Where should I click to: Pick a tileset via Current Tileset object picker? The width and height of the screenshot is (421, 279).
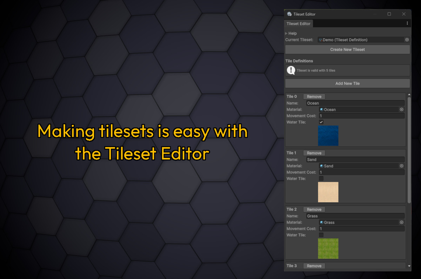point(407,40)
